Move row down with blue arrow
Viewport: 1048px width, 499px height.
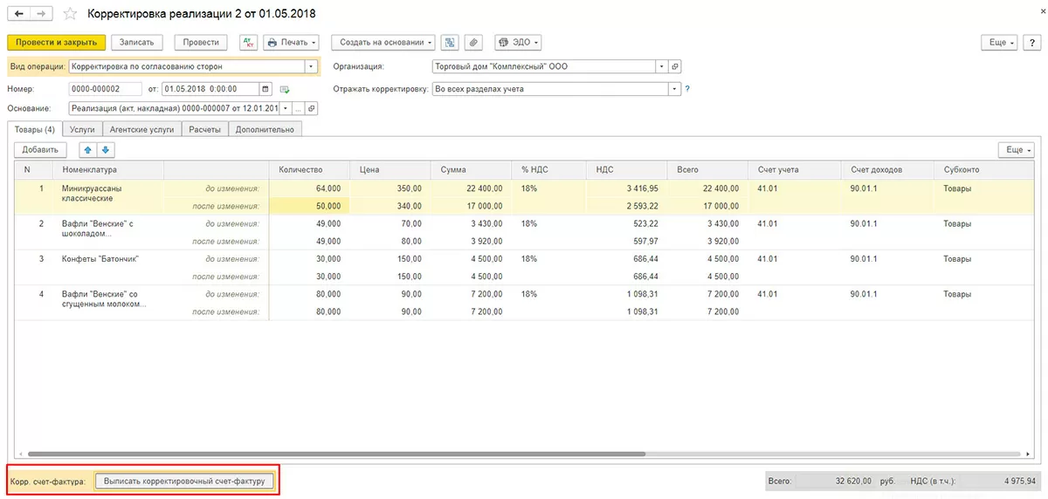click(105, 150)
